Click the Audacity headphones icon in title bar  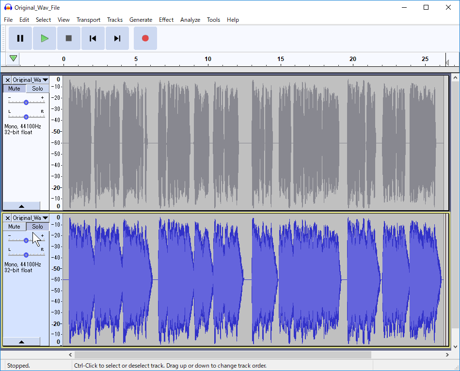(8, 7)
